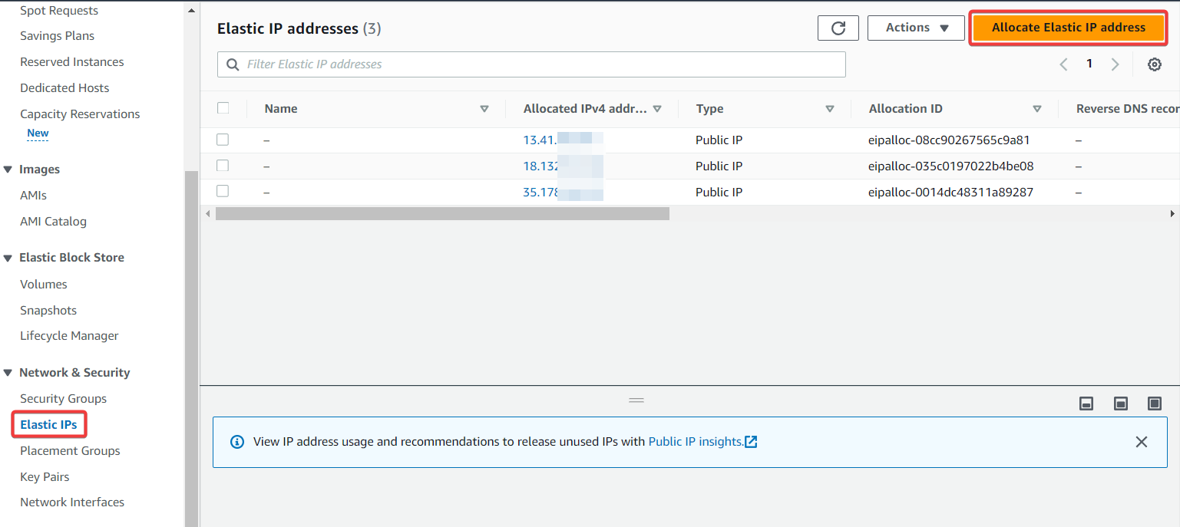Sort by Allocation ID column arrow
Image resolution: width=1180 pixels, height=527 pixels.
tap(1037, 109)
